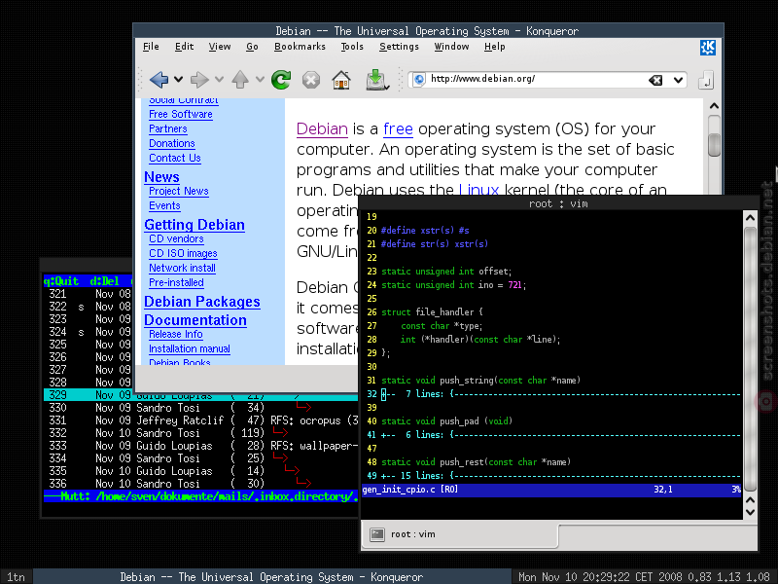The image size is (778, 584).
Task: Open the Help menu
Action: pos(495,47)
